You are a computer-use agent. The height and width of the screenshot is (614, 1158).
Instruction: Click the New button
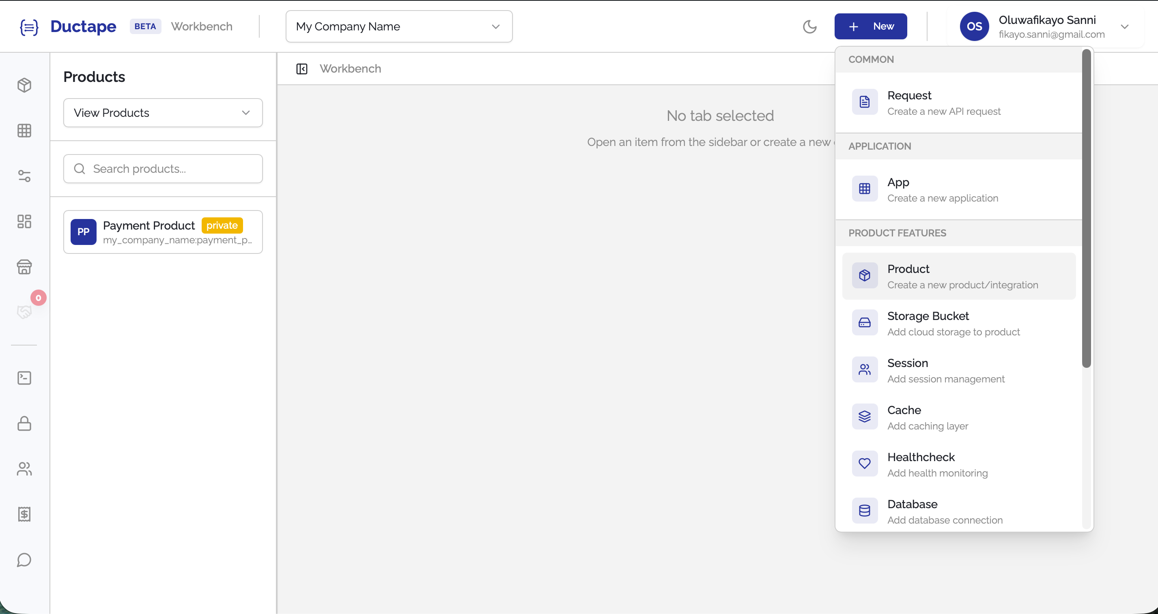870,26
